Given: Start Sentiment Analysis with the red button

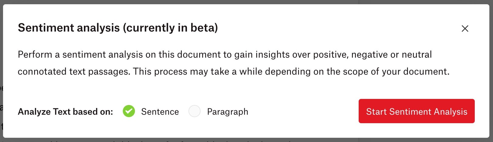Looking at the screenshot, I should tap(416, 111).
